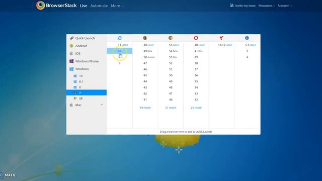Select the Internet Explorer browser icon
The image size is (322, 181).
pos(120,38)
